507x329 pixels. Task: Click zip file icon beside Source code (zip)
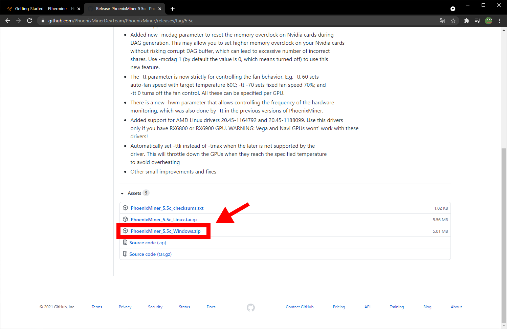tap(125, 243)
